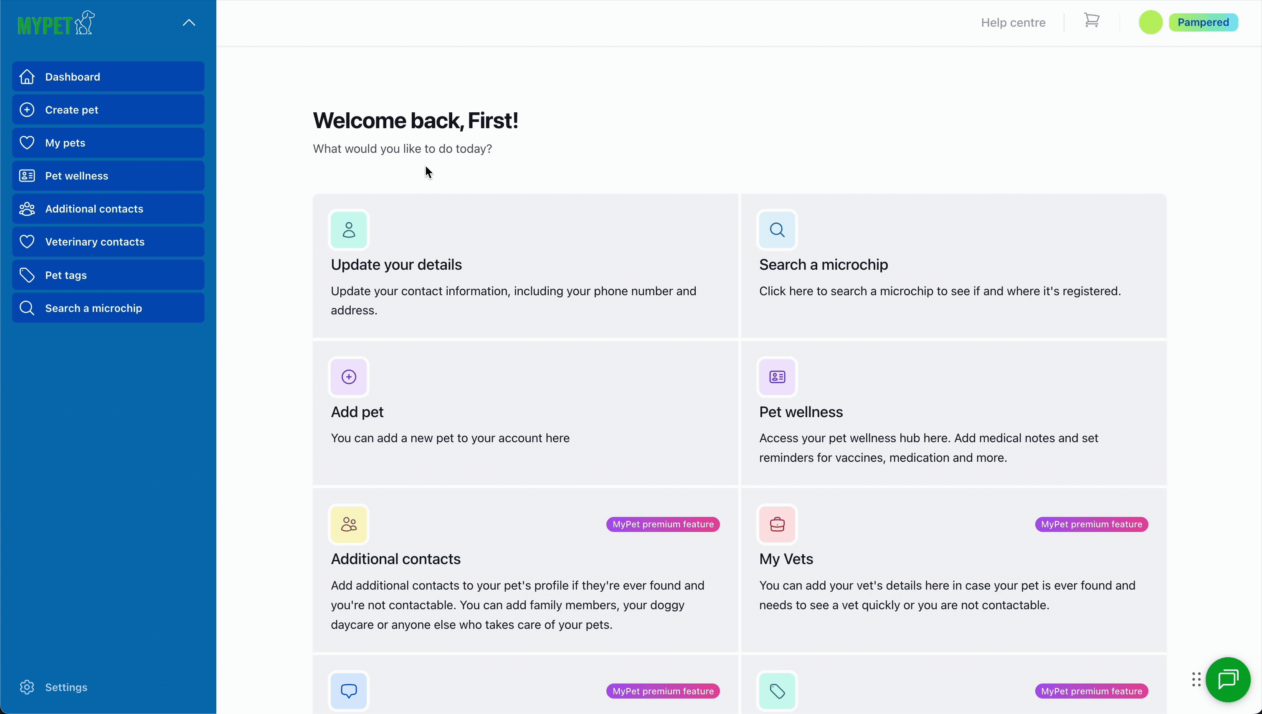Open Pet tags in the sidebar
1262x714 pixels.
(108, 275)
